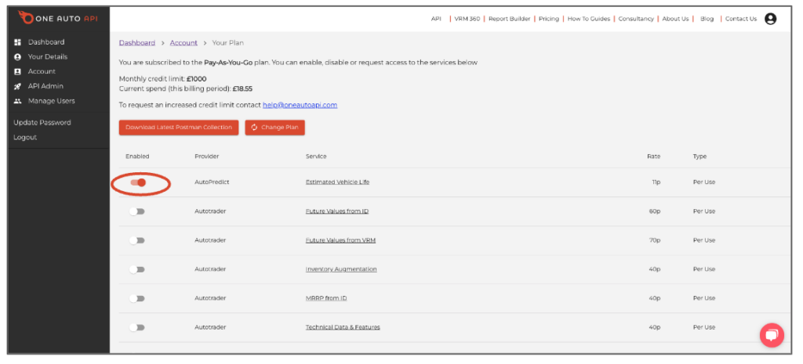
Task: Open the user profile avatar icon
Action: tap(770, 19)
